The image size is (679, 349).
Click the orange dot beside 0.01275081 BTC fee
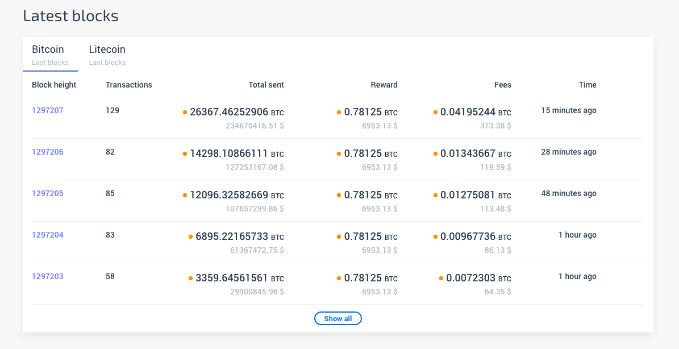click(x=435, y=196)
